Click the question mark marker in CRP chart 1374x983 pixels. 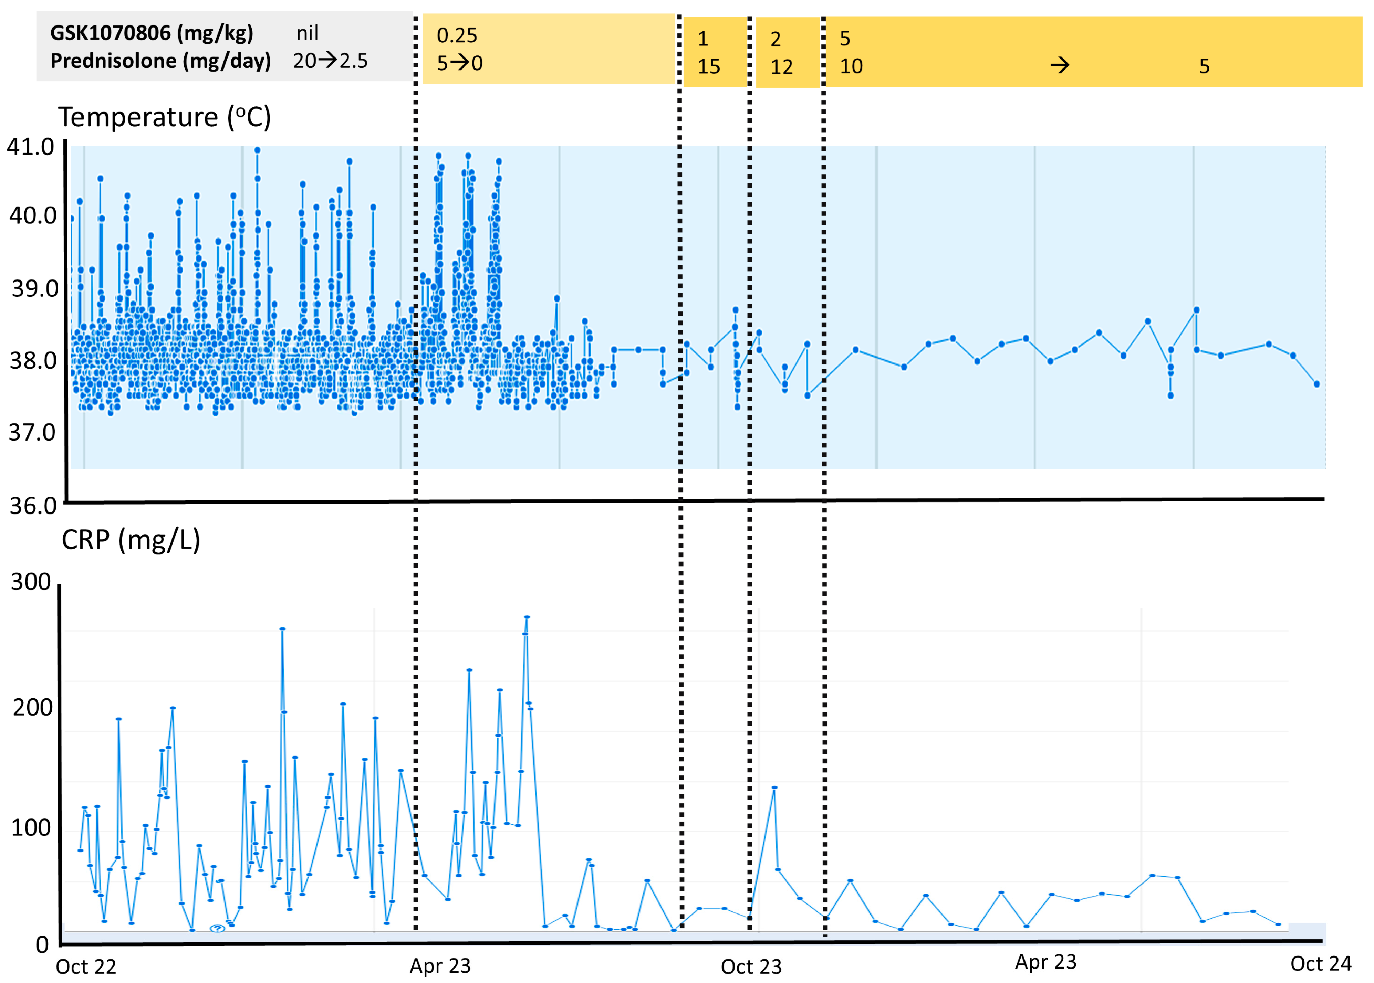pyautogui.click(x=217, y=928)
